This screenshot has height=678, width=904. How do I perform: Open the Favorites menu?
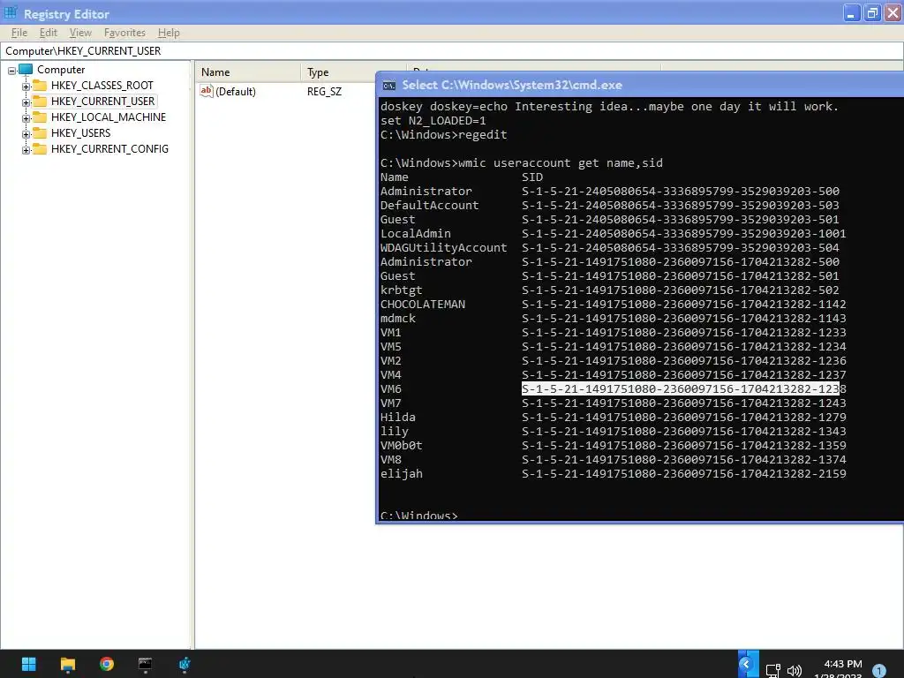click(124, 33)
